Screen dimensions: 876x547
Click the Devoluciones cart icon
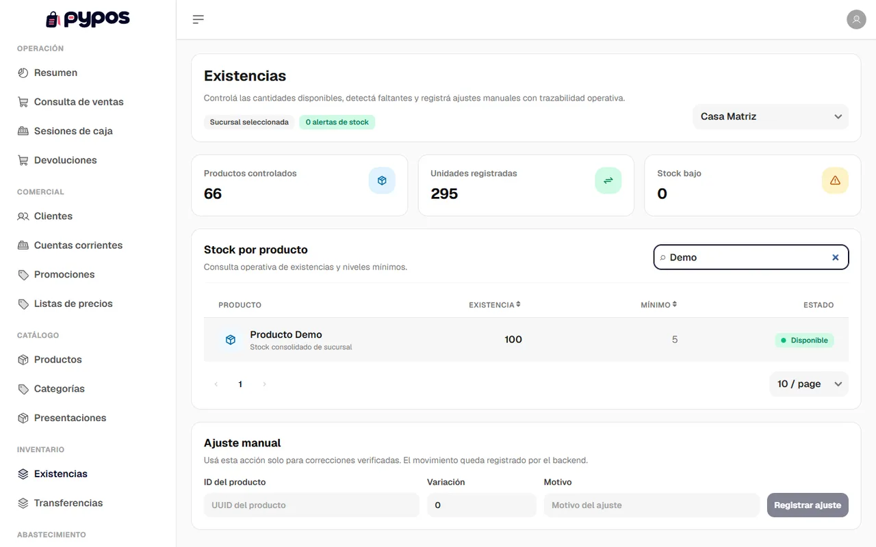[23, 161]
